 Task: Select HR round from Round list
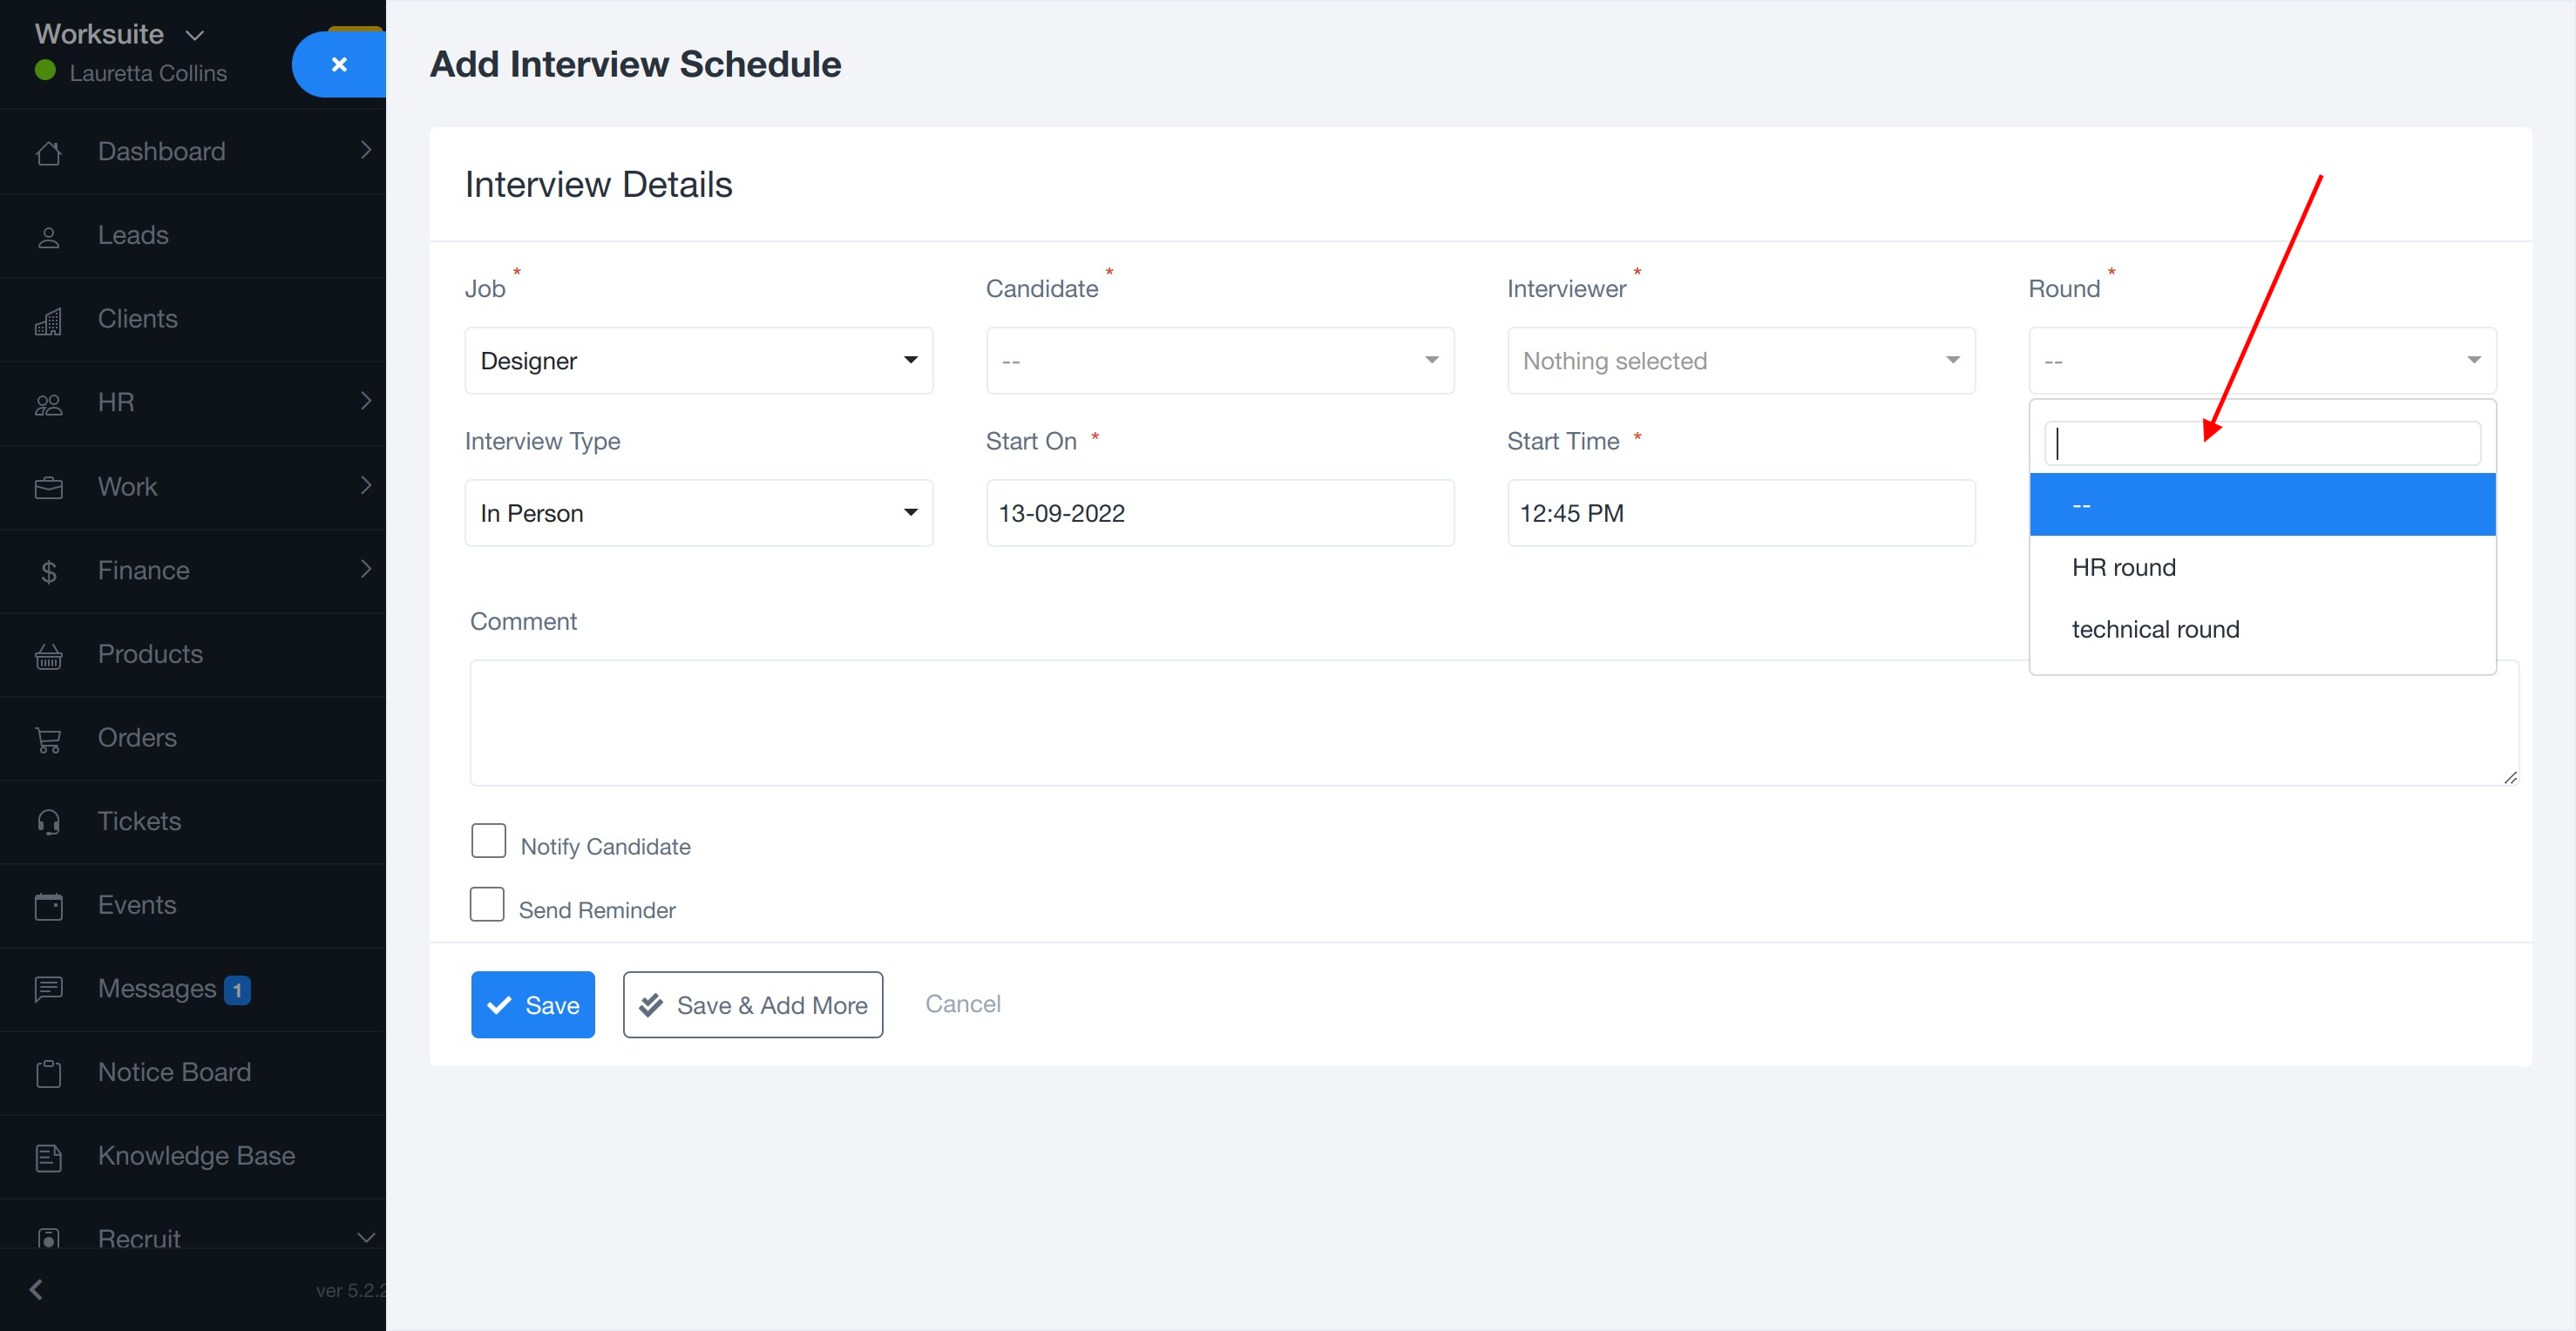(2123, 568)
